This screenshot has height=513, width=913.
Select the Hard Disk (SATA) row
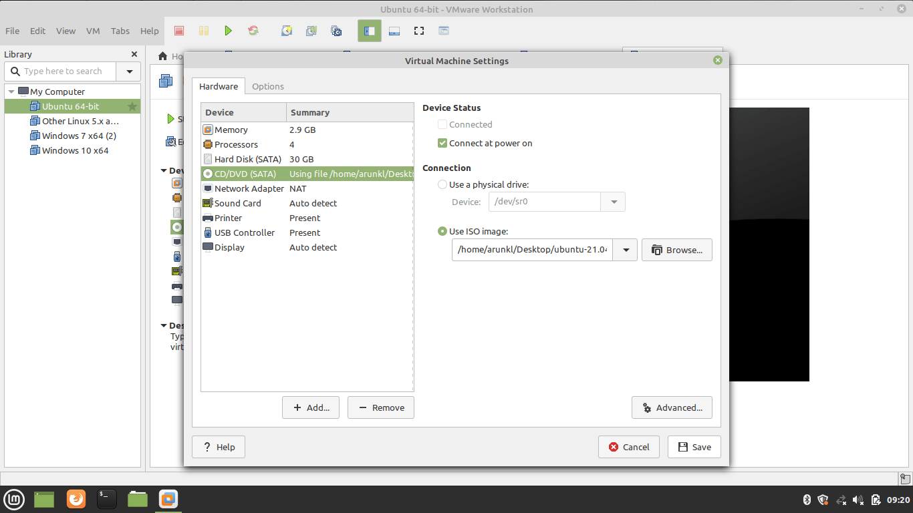click(x=307, y=159)
